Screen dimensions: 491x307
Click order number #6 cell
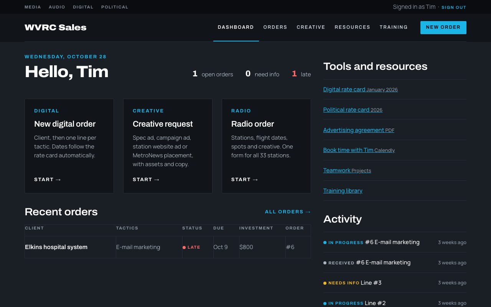[298, 247]
